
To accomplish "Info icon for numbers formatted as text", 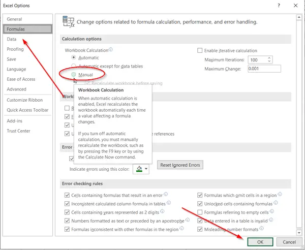I will (188, 220).
